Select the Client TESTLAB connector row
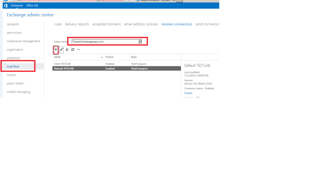Viewport: 309px width, 194px height. pyautogui.click(x=116, y=64)
